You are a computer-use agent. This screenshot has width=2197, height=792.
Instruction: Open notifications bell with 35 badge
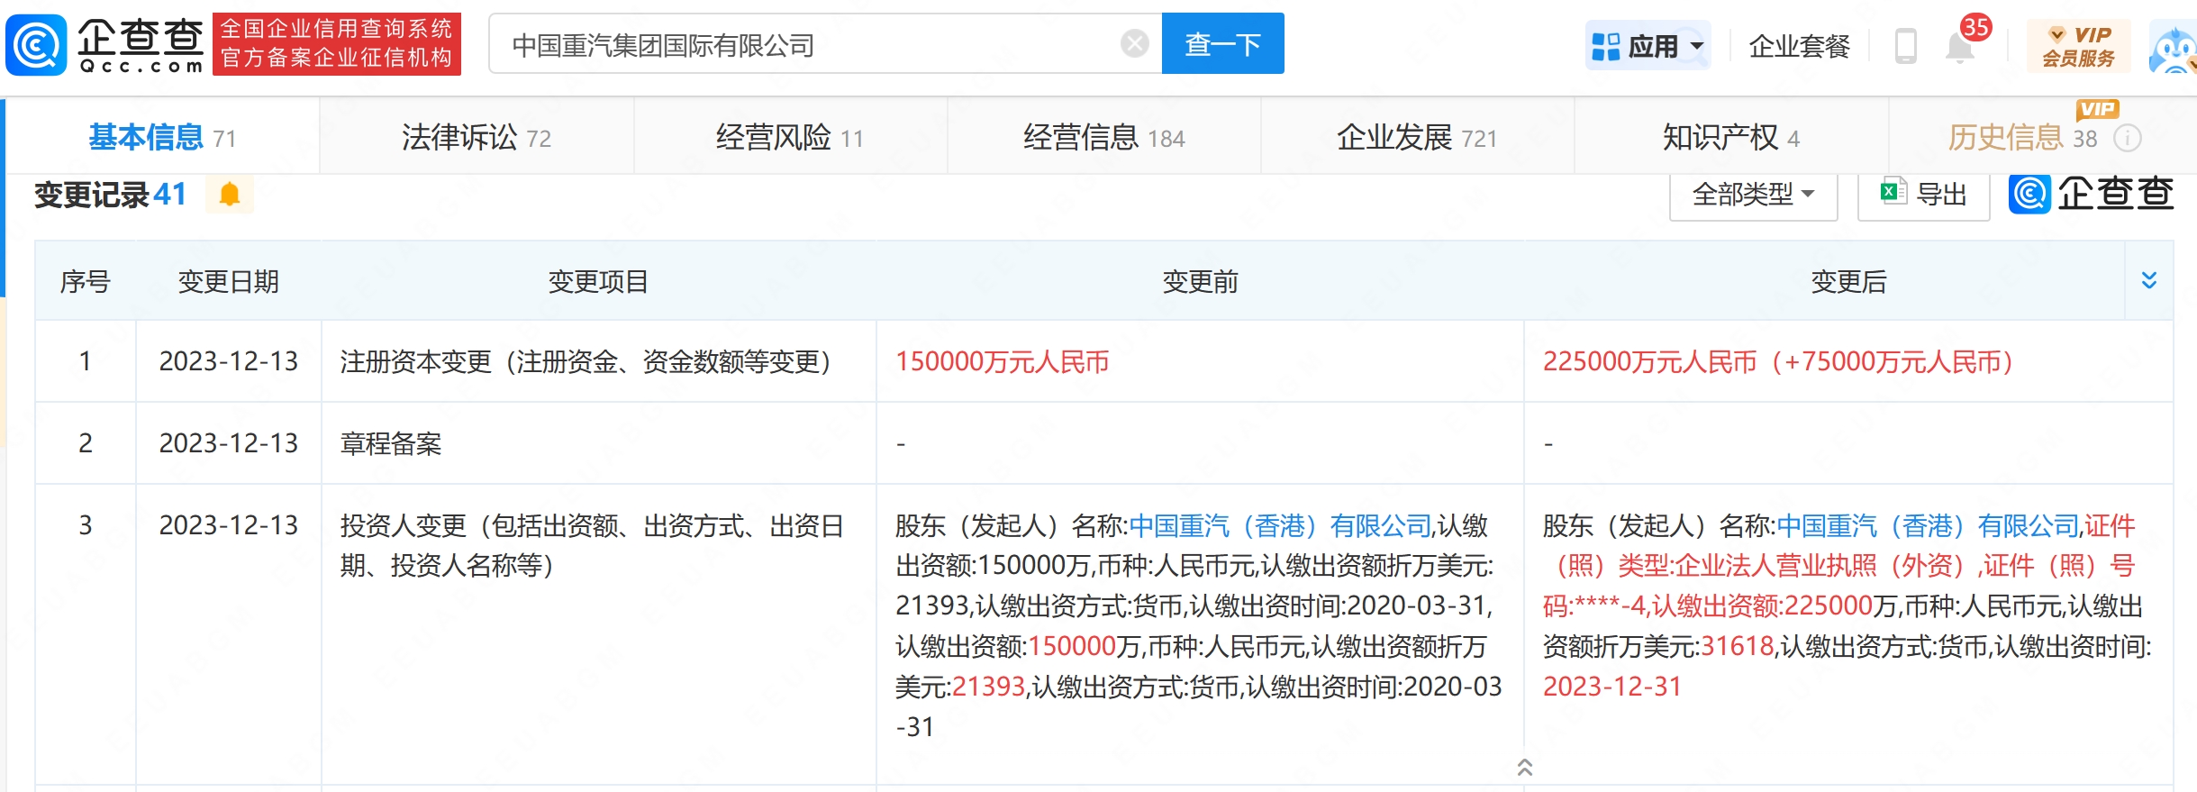coord(1960,46)
